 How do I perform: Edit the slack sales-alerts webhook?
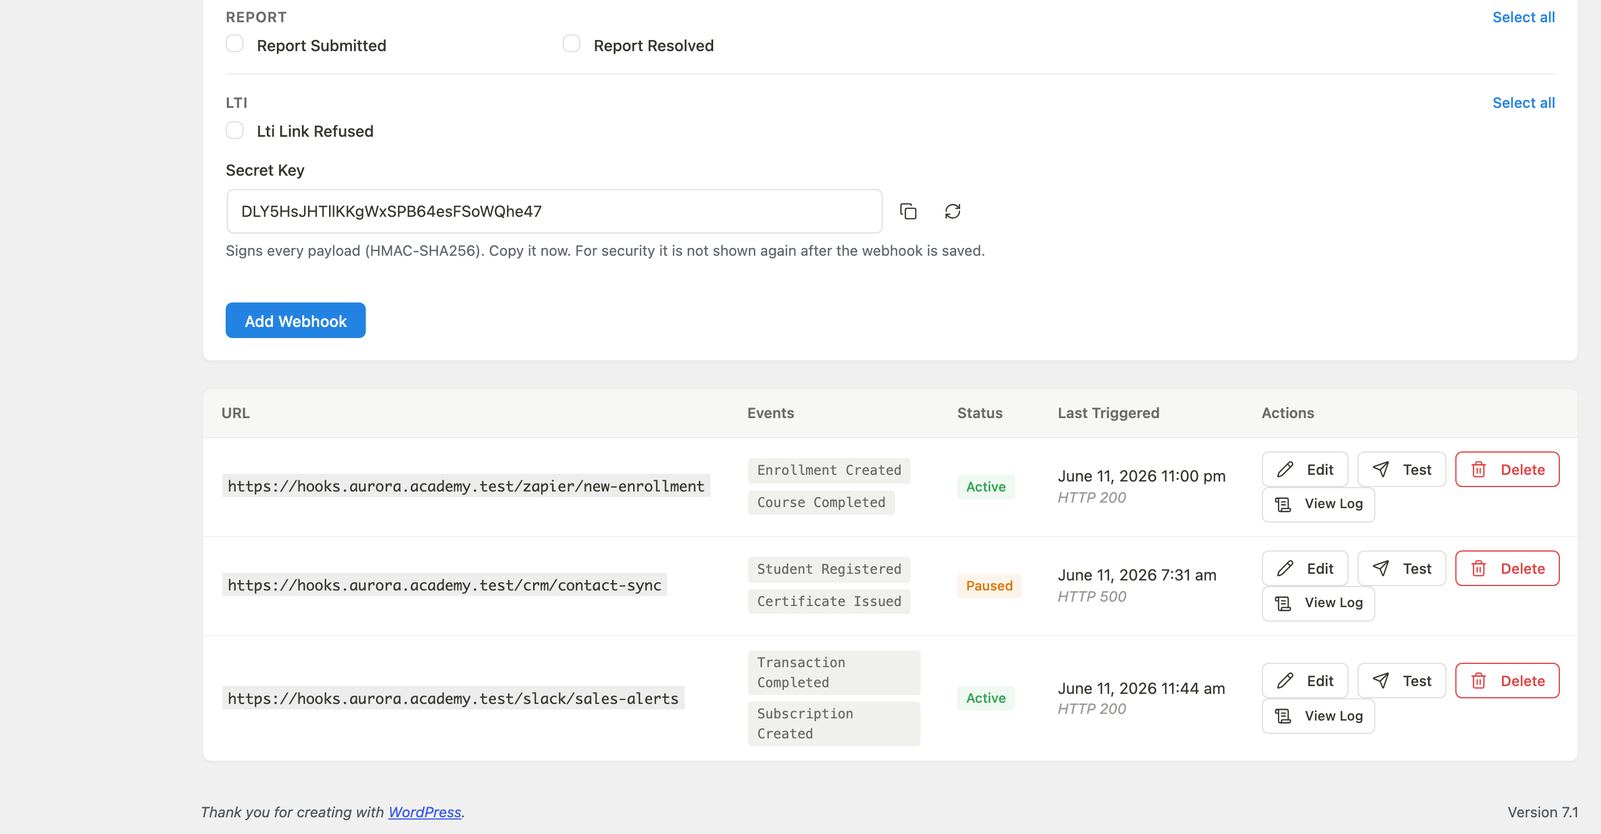point(1305,681)
